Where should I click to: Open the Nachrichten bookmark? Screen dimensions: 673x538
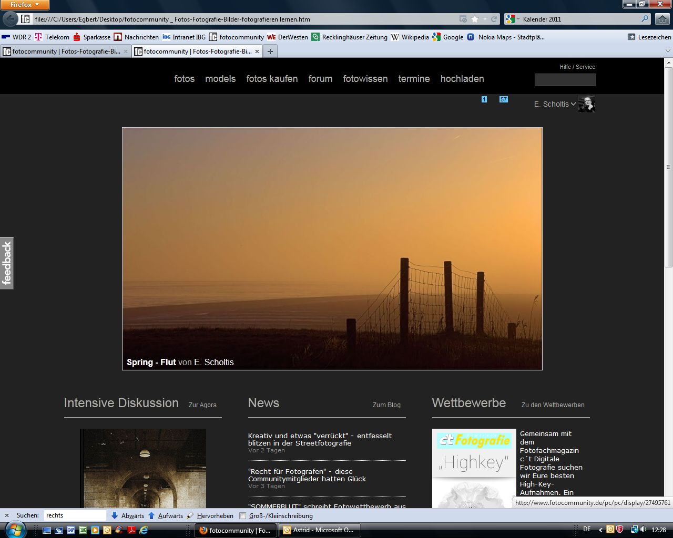[x=136, y=37]
